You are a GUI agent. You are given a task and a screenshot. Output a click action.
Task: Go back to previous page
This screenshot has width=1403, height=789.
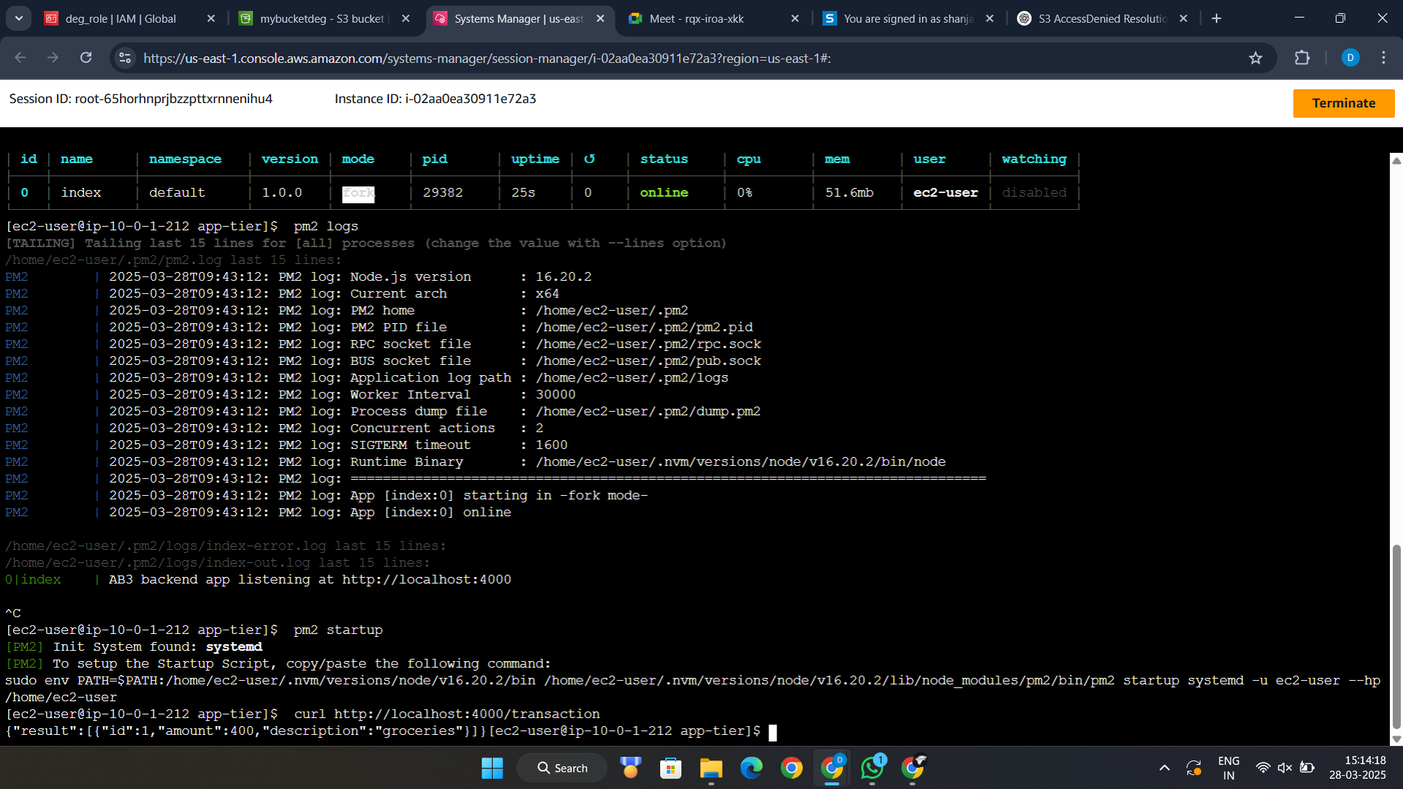[x=20, y=58]
